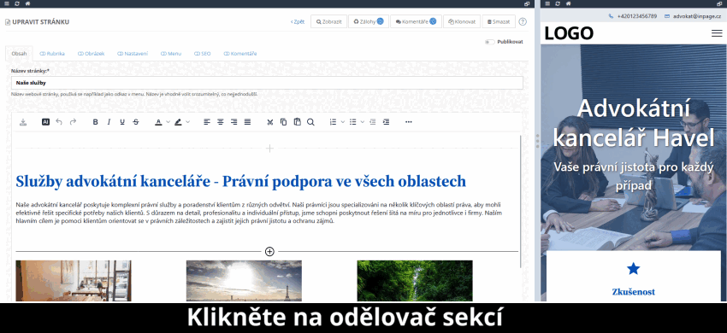Open the website's mobile hamburger menu in the preview
The image size is (727, 333).
point(717,33)
